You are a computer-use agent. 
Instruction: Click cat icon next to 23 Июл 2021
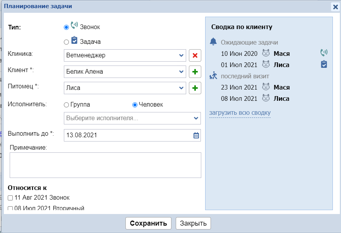[266, 87]
